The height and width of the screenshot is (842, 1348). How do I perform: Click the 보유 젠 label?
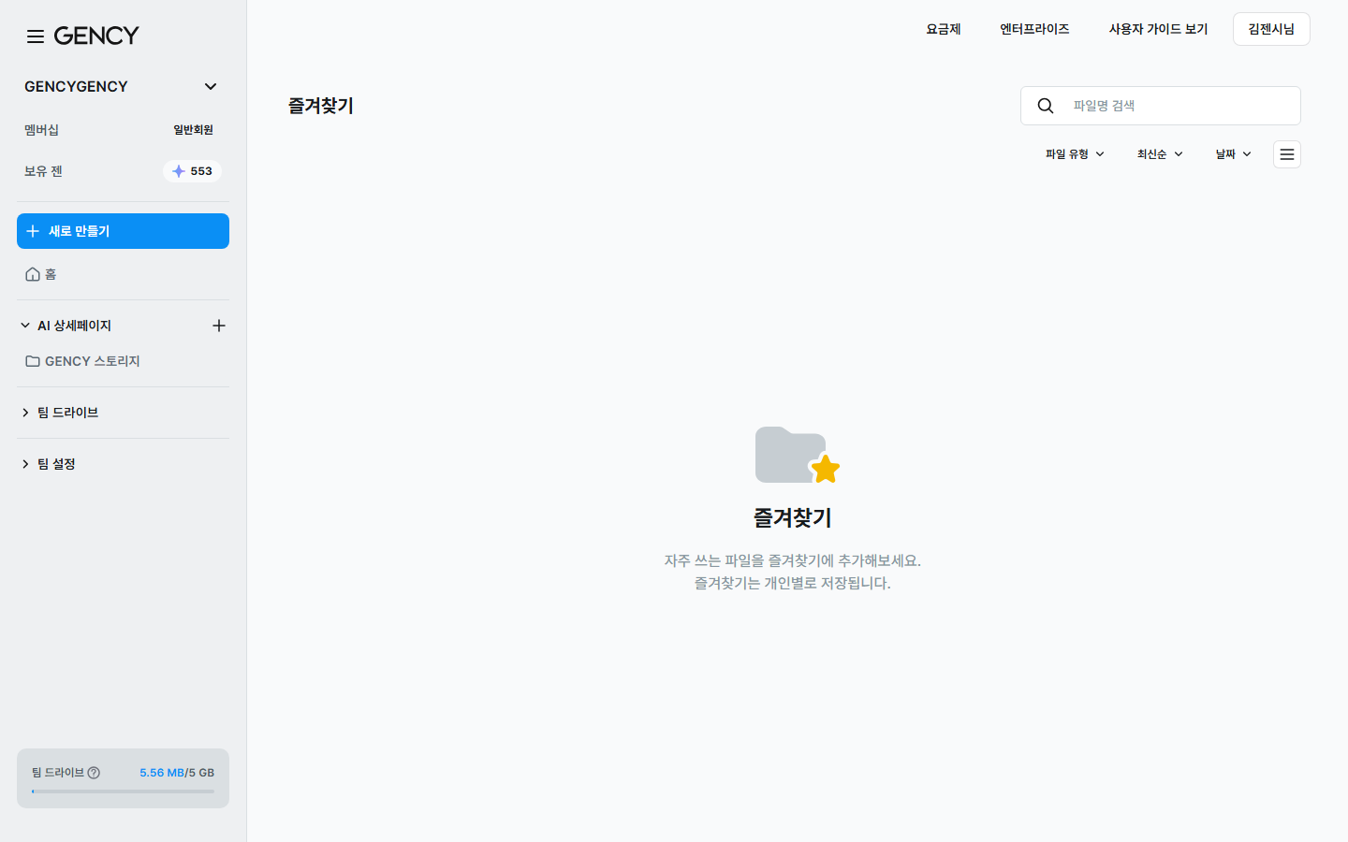click(43, 171)
